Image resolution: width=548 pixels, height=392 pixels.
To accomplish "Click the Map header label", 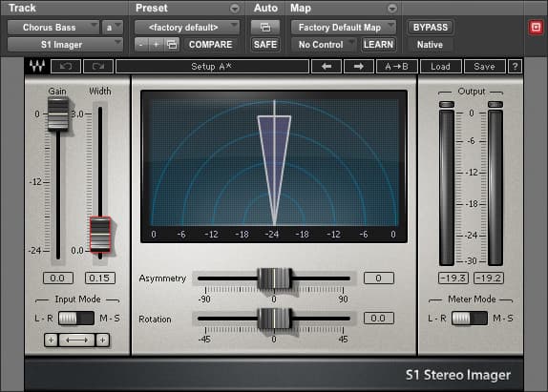I will [x=301, y=8].
